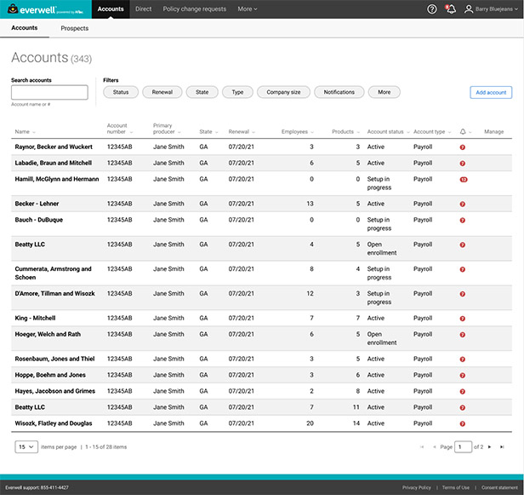The image size is (524, 495).
Task: Open notification badge for Hayes, Jacobson and Grimes
Action: (x=463, y=392)
